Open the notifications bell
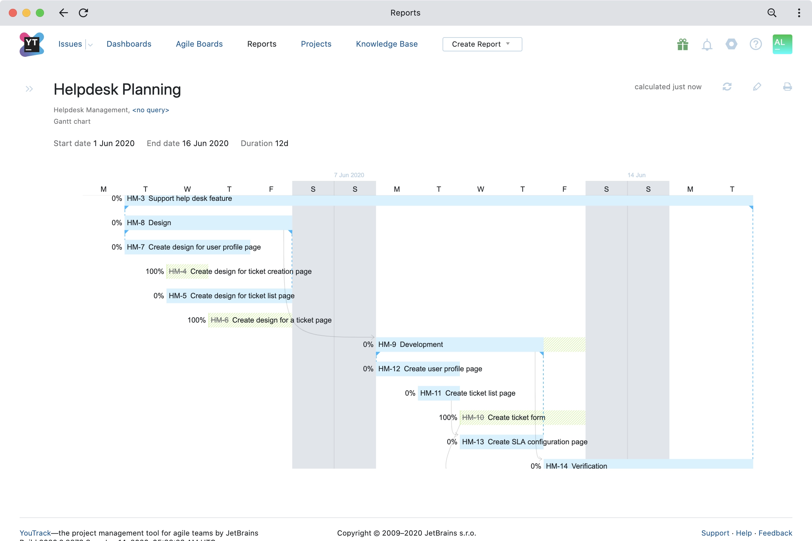Screen dimensions: 812x541 (707, 45)
